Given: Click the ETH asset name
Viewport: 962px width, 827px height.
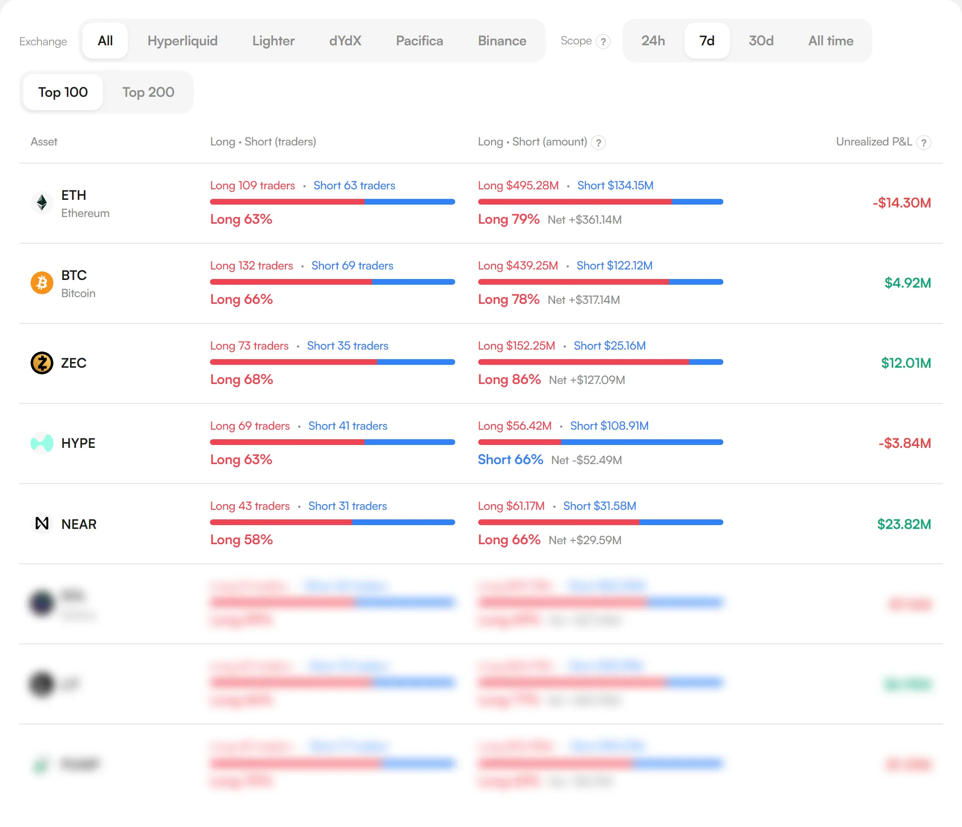Looking at the screenshot, I should [x=74, y=195].
